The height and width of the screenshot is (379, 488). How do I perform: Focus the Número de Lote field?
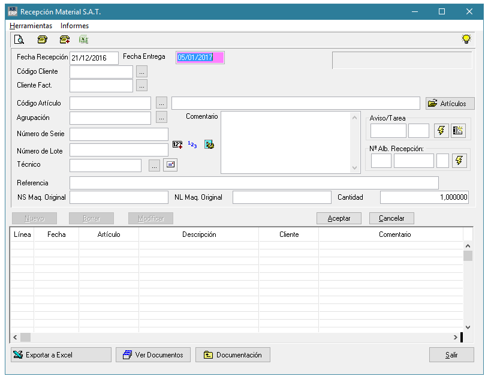coord(119,150)
